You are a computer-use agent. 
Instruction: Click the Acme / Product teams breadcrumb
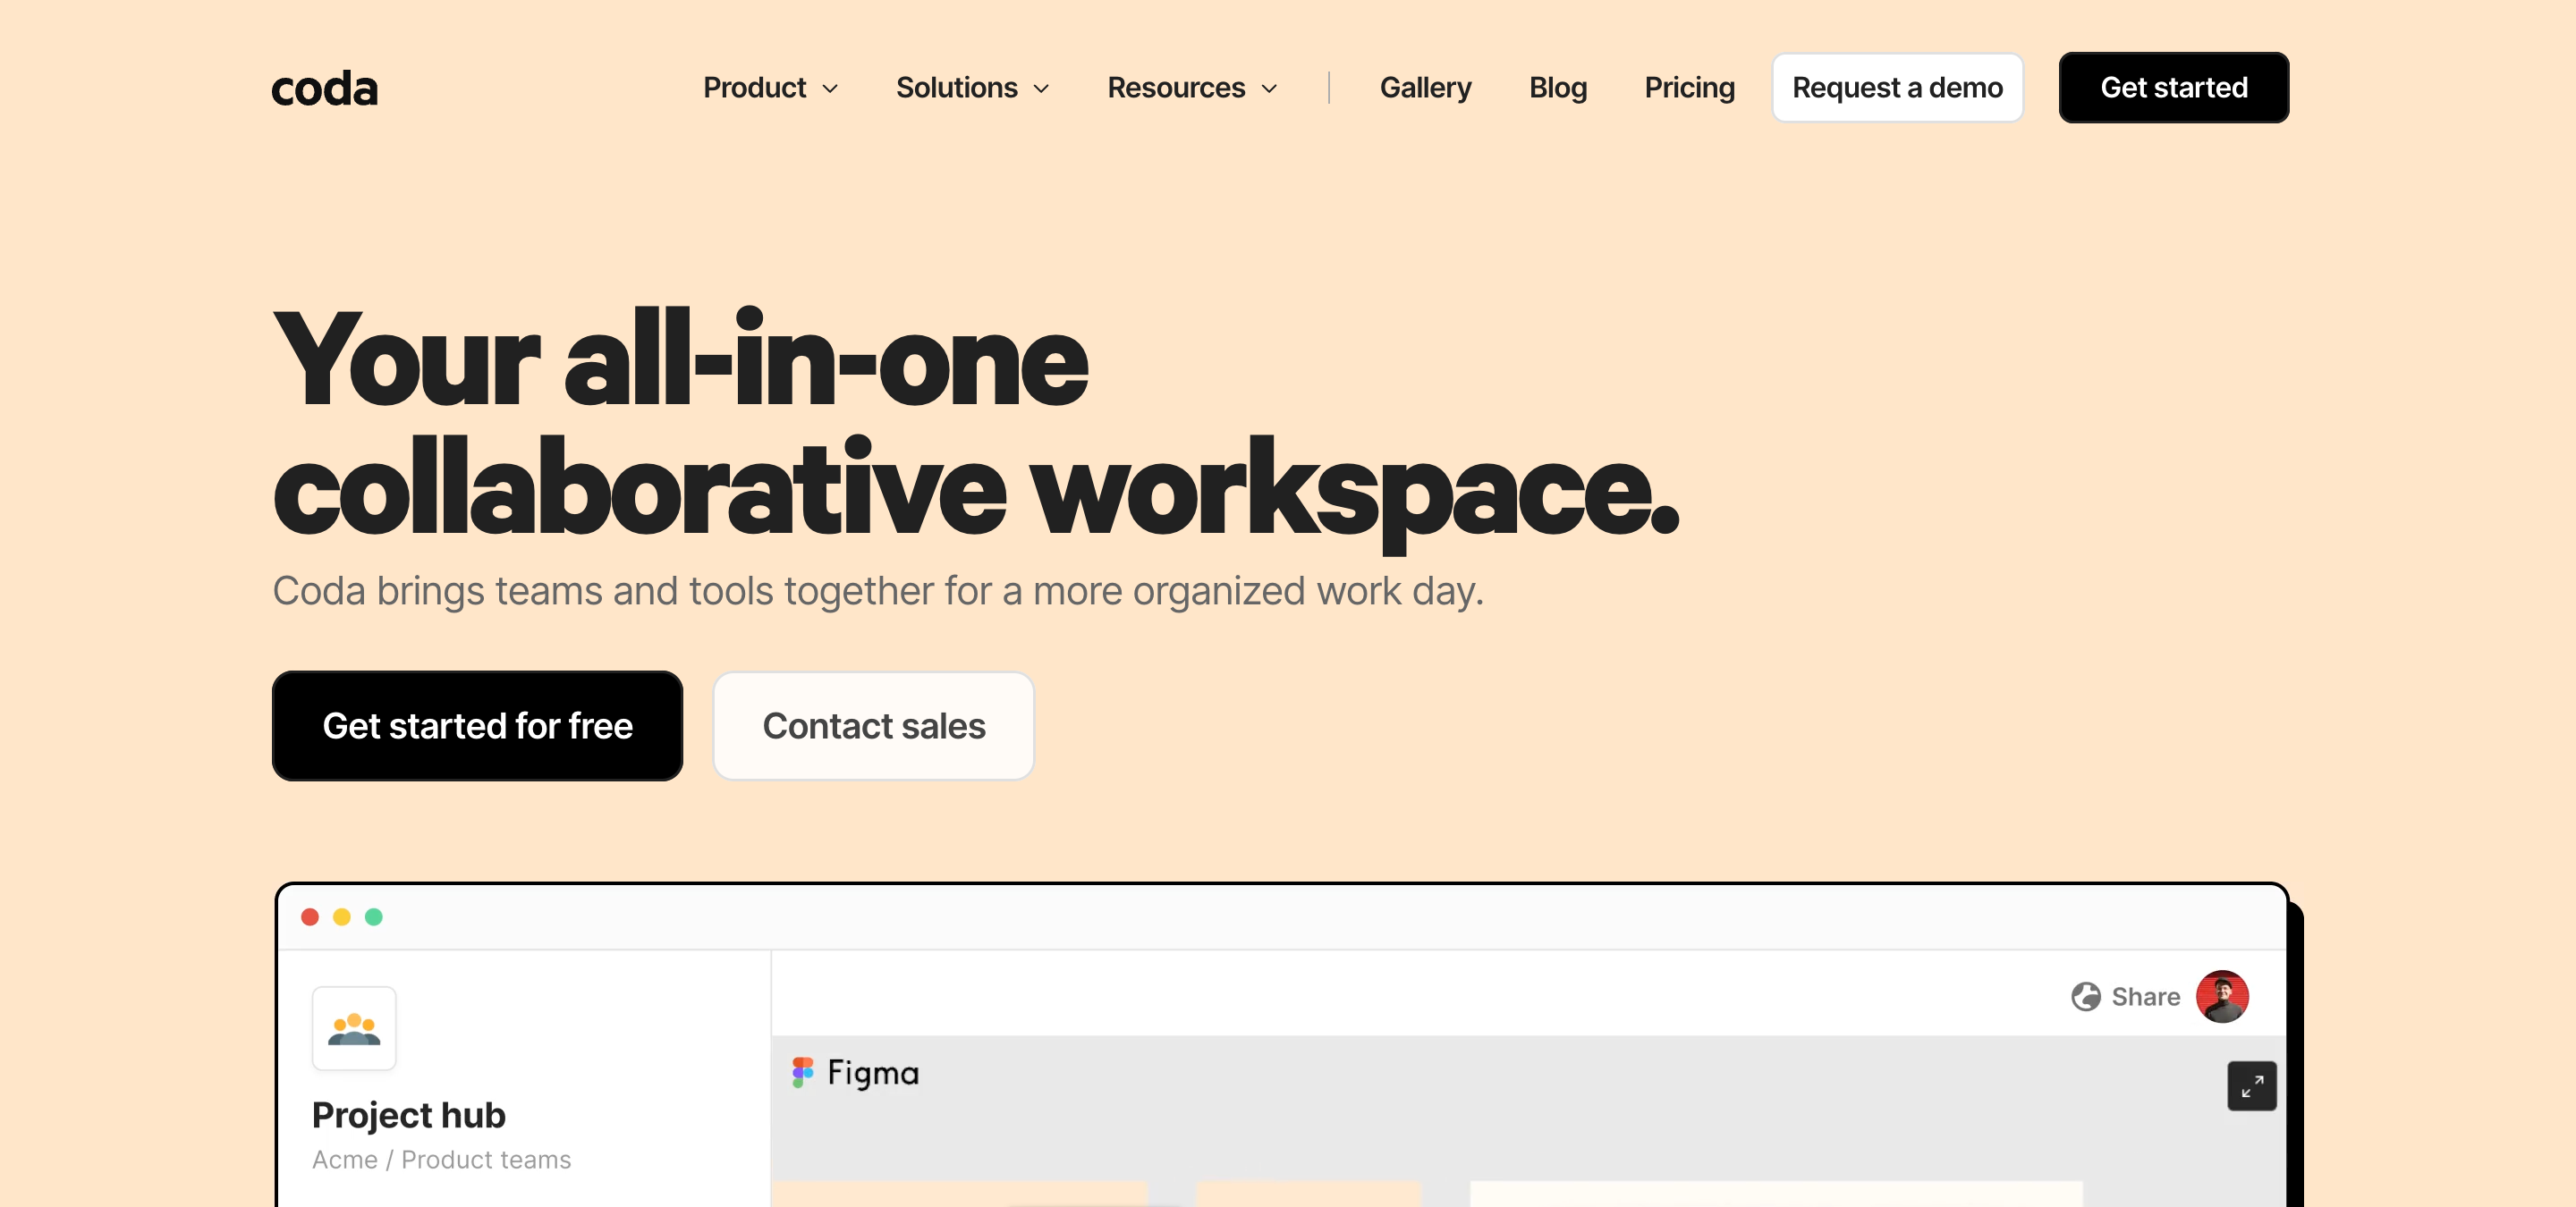click(x=441, y=1159)
